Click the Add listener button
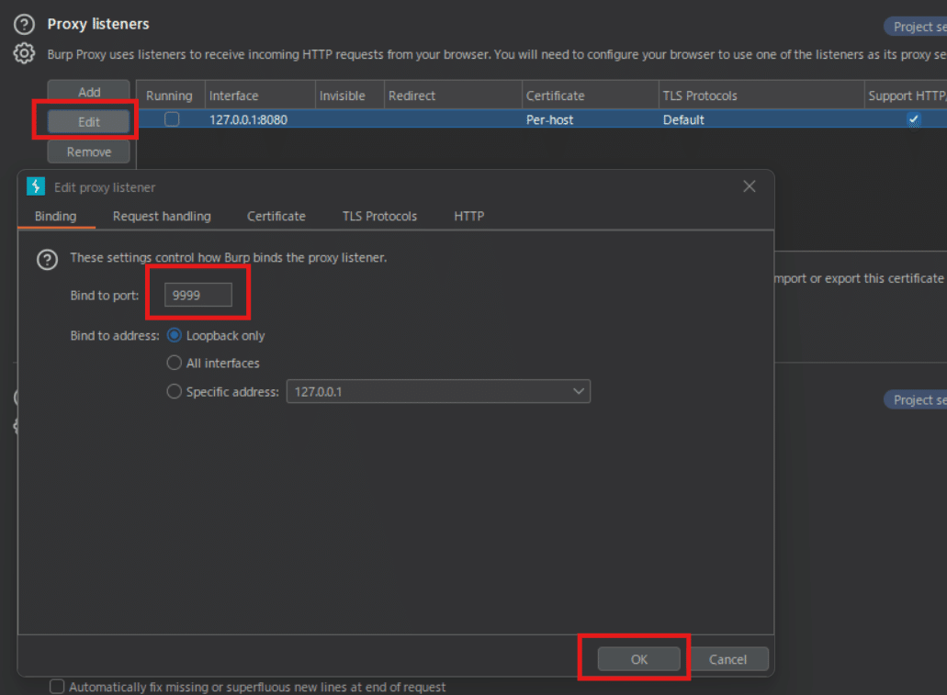This screenshot has height=695, width=947. [x=89, y=92]
